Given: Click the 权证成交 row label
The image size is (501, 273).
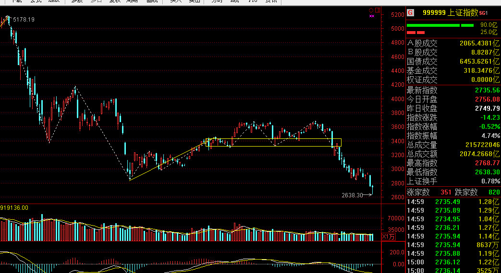Looking at the screenshot, I should tap(422, 80).
